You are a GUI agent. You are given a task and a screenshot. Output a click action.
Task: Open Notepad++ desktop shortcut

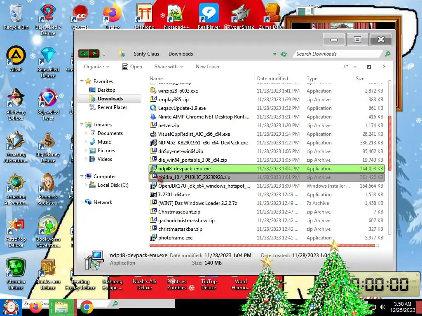176,16
